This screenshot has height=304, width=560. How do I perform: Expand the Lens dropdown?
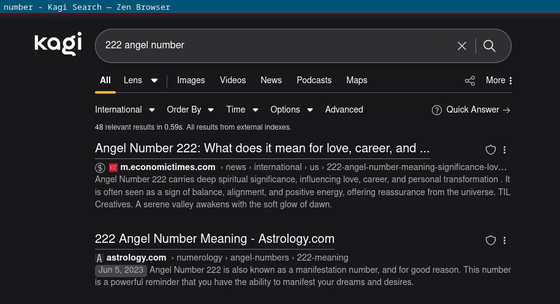point(154,81)
